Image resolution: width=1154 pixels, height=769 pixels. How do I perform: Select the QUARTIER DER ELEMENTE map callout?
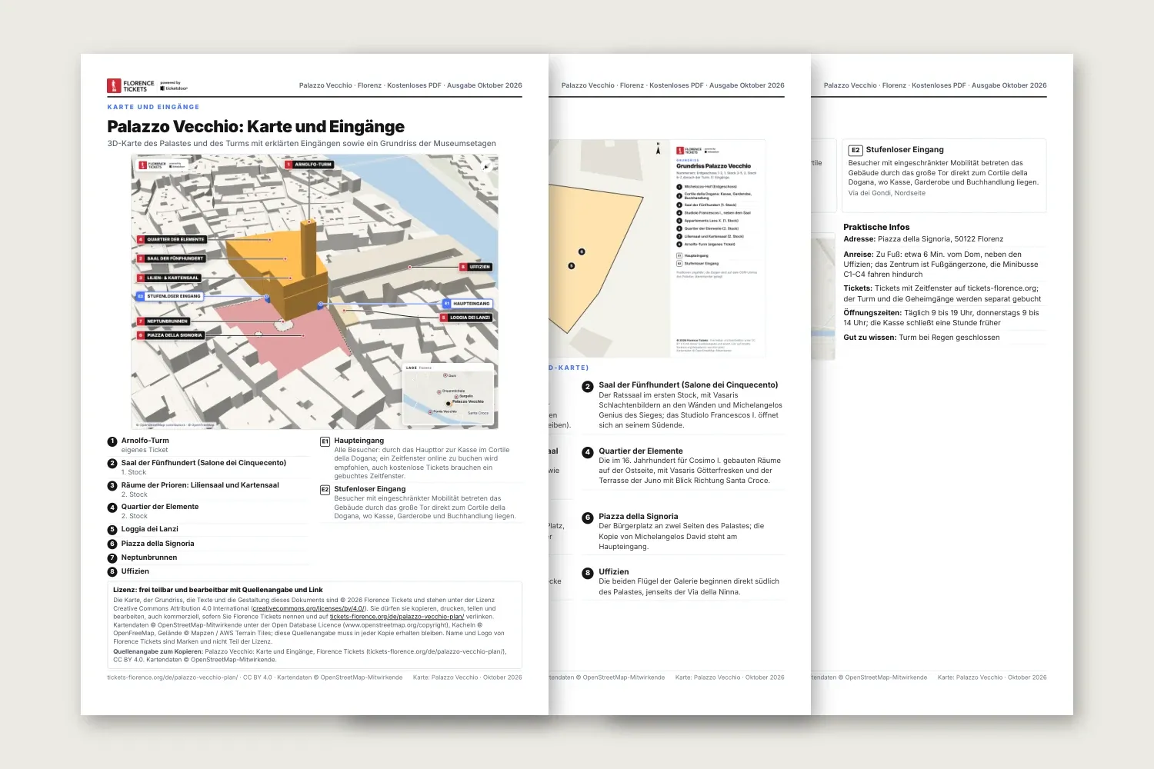[172, 239]
